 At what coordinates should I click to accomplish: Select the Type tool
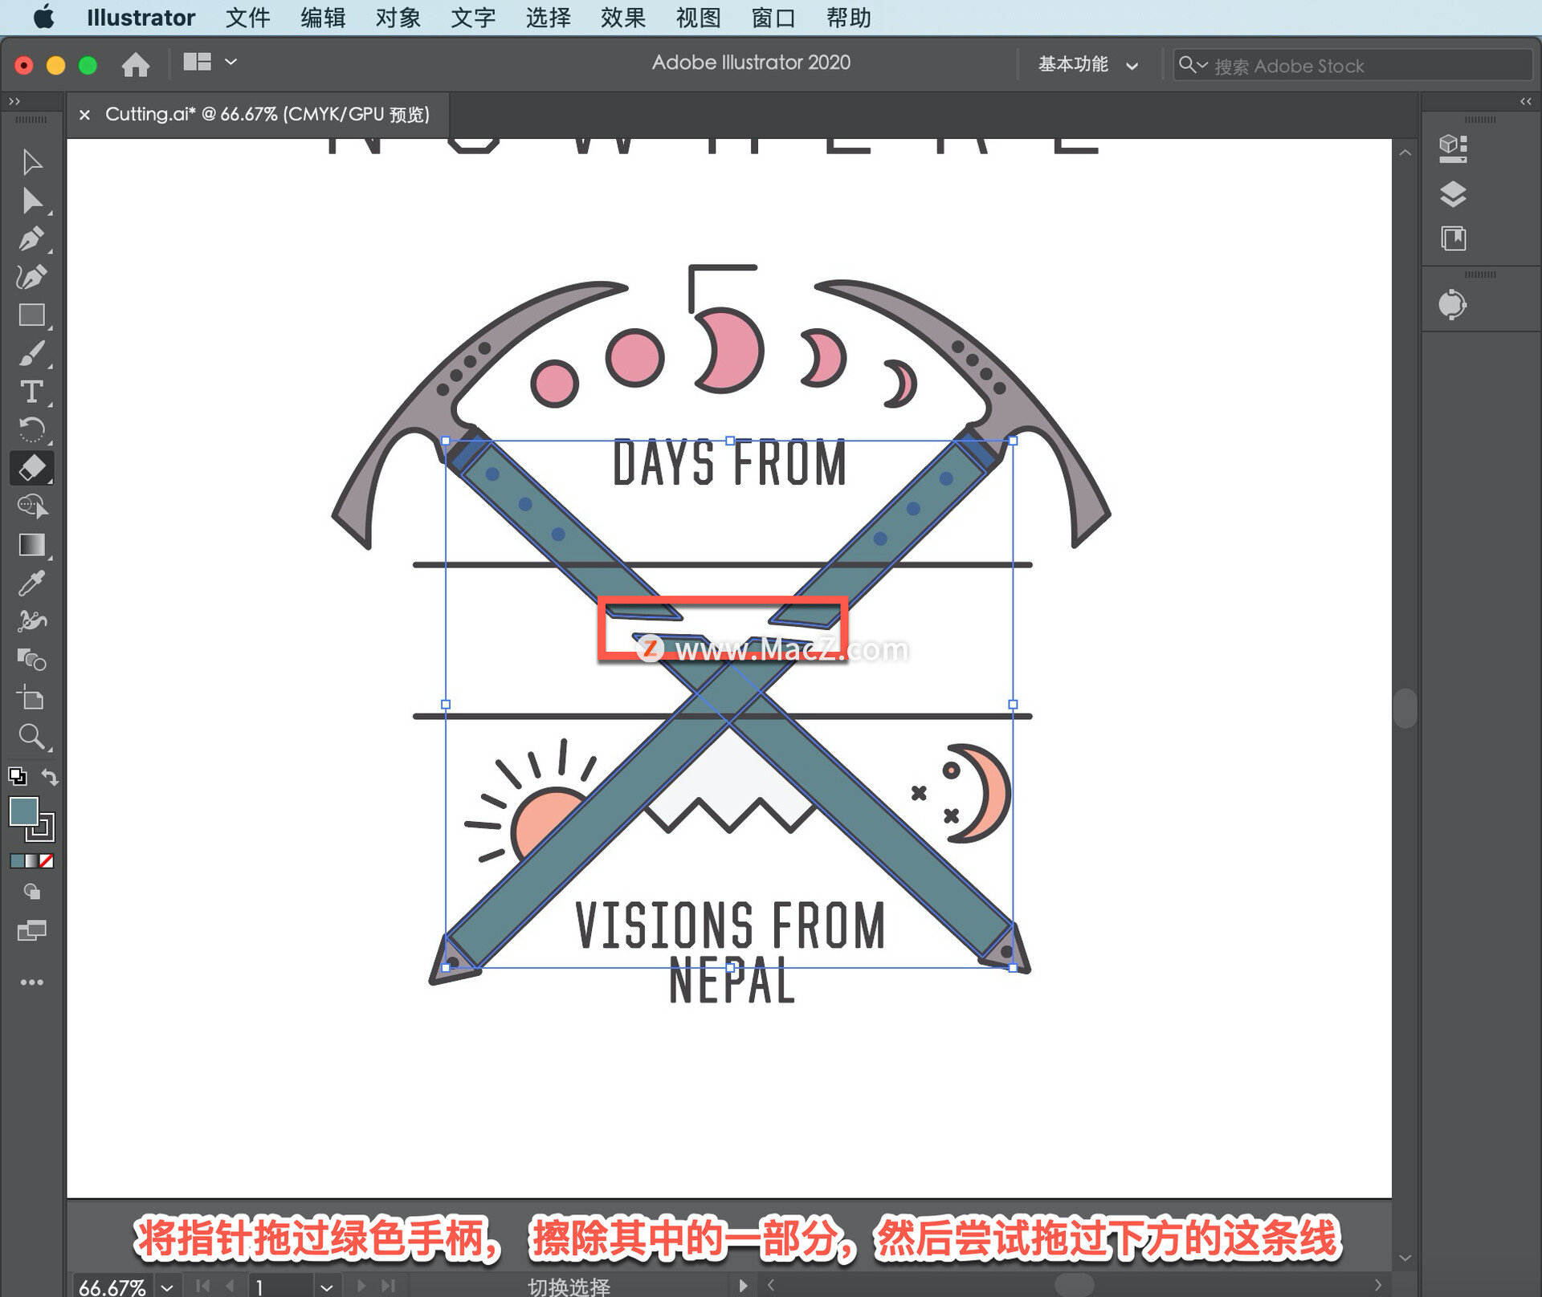pyautogui.click(x=31, y=392)
